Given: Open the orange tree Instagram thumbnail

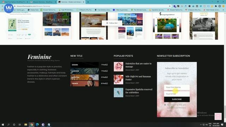Looking at the screenshot, I should (167, 26).
